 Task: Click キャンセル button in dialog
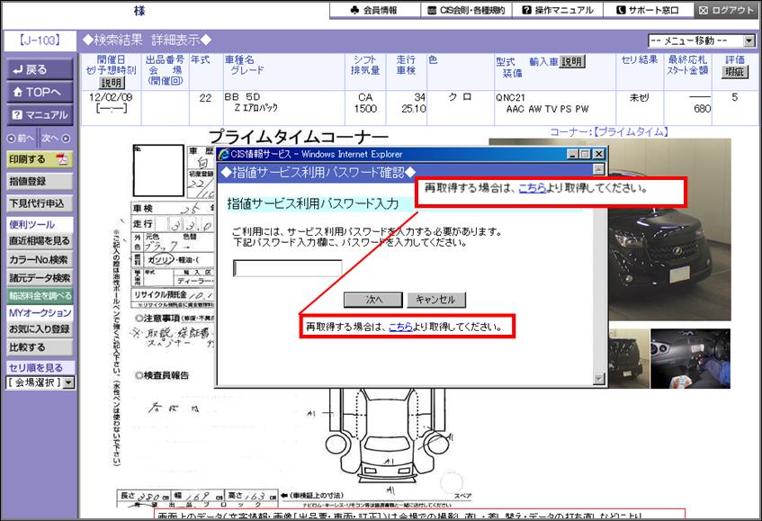point(436,300)
